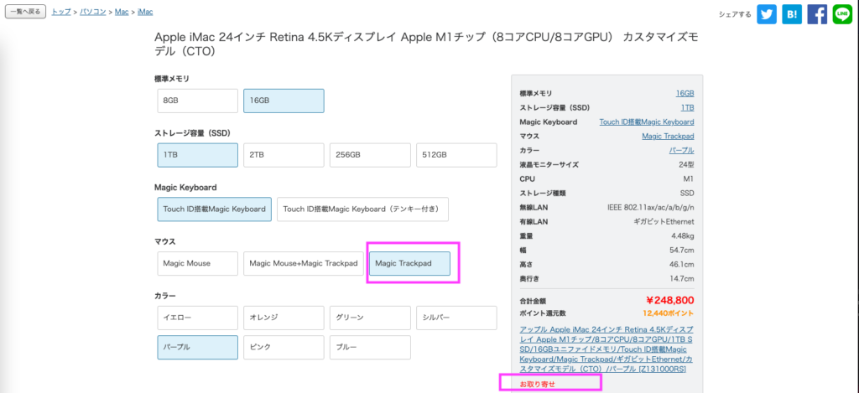The width and height of the screenshot is (859, 393).
Task: Click the お取り寄せ availability text
Action: pos(538,385)
